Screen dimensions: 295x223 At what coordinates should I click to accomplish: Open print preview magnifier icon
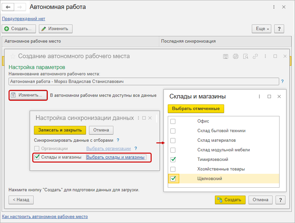pos(246,56)
